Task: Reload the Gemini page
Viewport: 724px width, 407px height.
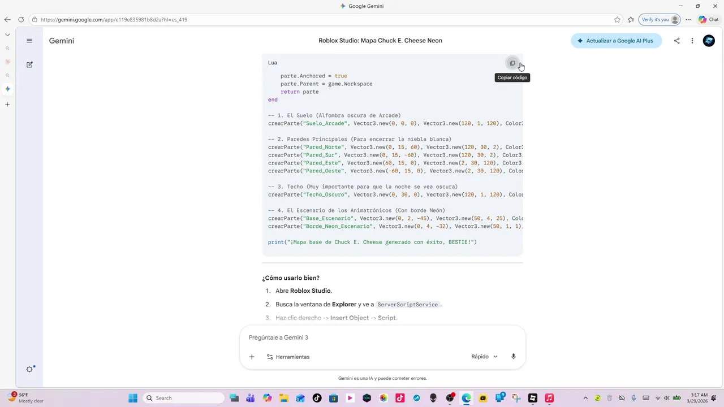Action: tap(21, 19)
